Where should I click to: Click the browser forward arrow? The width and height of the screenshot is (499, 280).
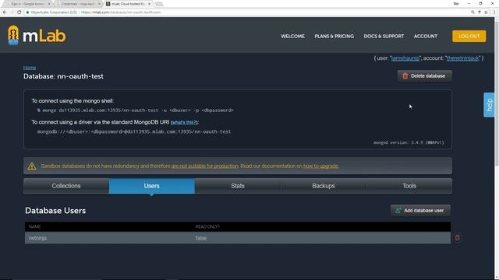tap(12, 12)
